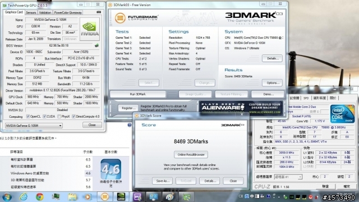Click Run 3DMark button
Image resolution: width=359 pixels, height=202 pixels.
pos(138,94)
